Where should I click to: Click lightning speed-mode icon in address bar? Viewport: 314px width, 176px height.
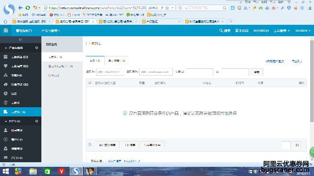[x=162, y=8]
